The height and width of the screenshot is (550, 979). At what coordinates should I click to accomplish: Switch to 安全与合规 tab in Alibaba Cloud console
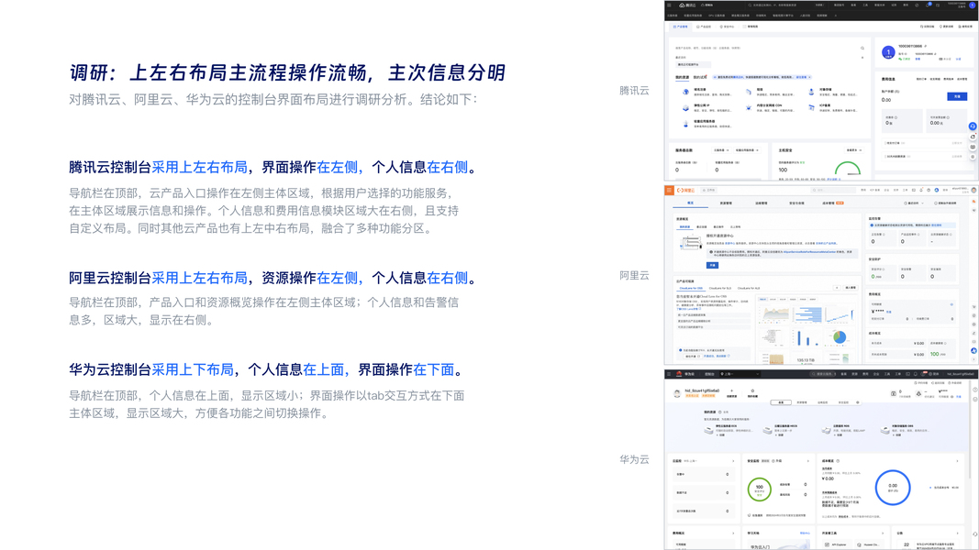[796, 203]
